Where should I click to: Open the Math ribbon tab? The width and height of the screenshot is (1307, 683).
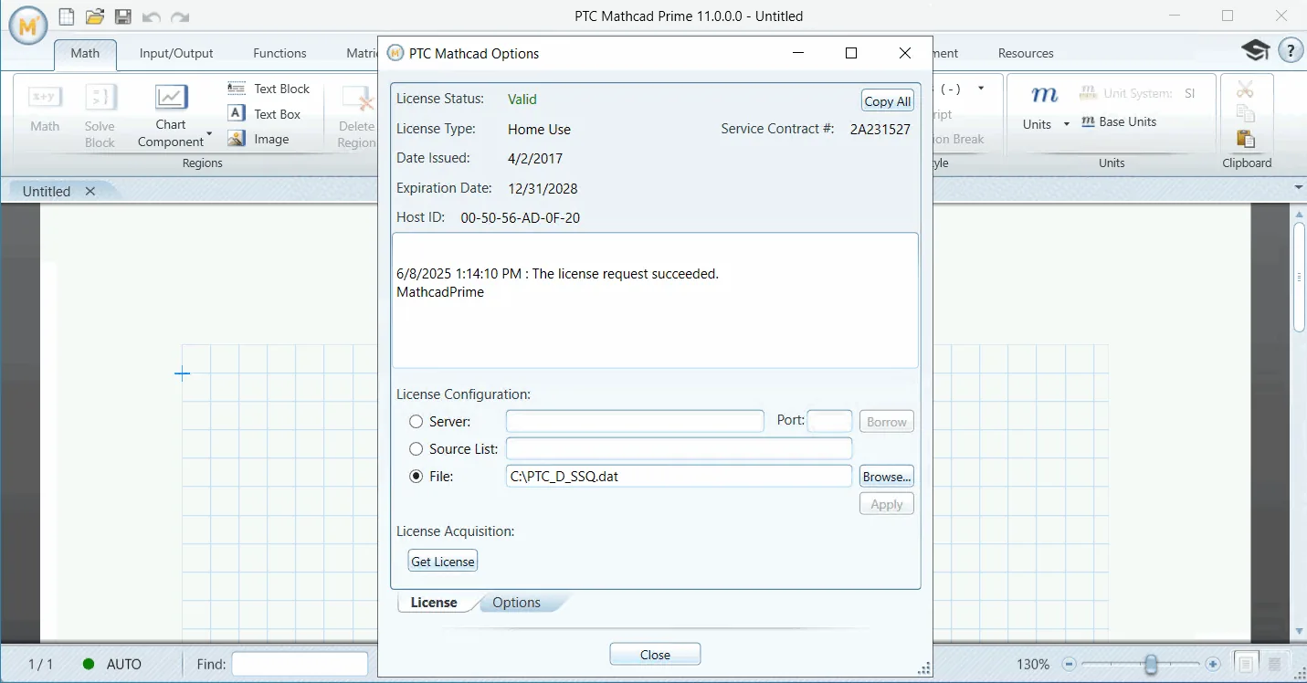click(85, 53)
